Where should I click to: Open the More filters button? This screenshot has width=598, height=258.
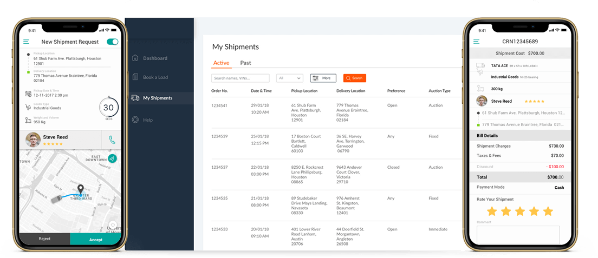(x=323, y=78)
